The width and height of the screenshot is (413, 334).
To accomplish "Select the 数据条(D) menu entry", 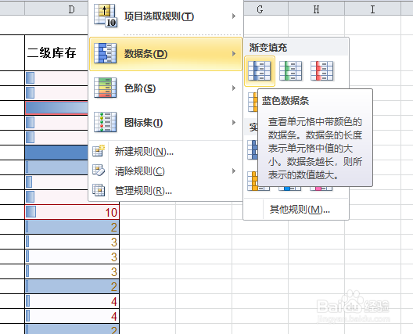I will 165,54.
